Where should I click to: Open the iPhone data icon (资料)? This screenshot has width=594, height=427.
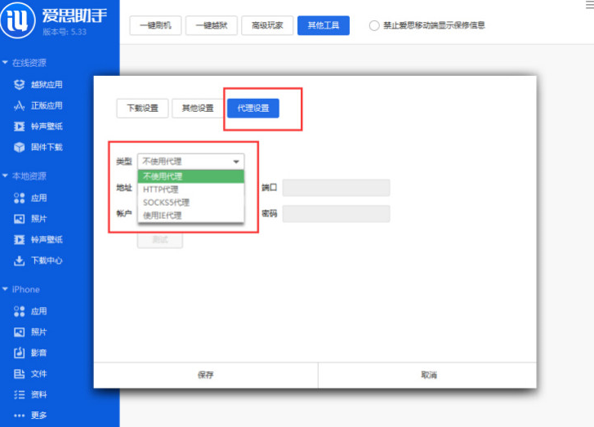pyautogui.click(x=20, y=395)
